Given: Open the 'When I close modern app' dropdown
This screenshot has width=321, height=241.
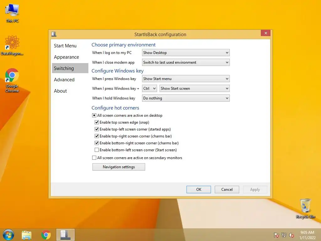Looking at the screenshot, I should [x=186, y=62].
